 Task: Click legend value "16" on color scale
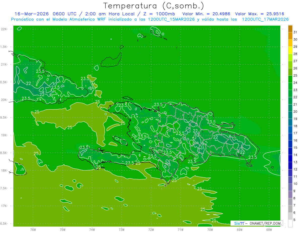(295, 140)
